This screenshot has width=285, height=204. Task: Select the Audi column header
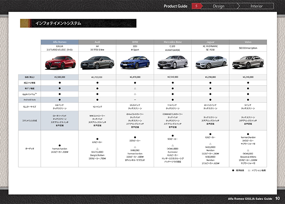tap(97, 42)
